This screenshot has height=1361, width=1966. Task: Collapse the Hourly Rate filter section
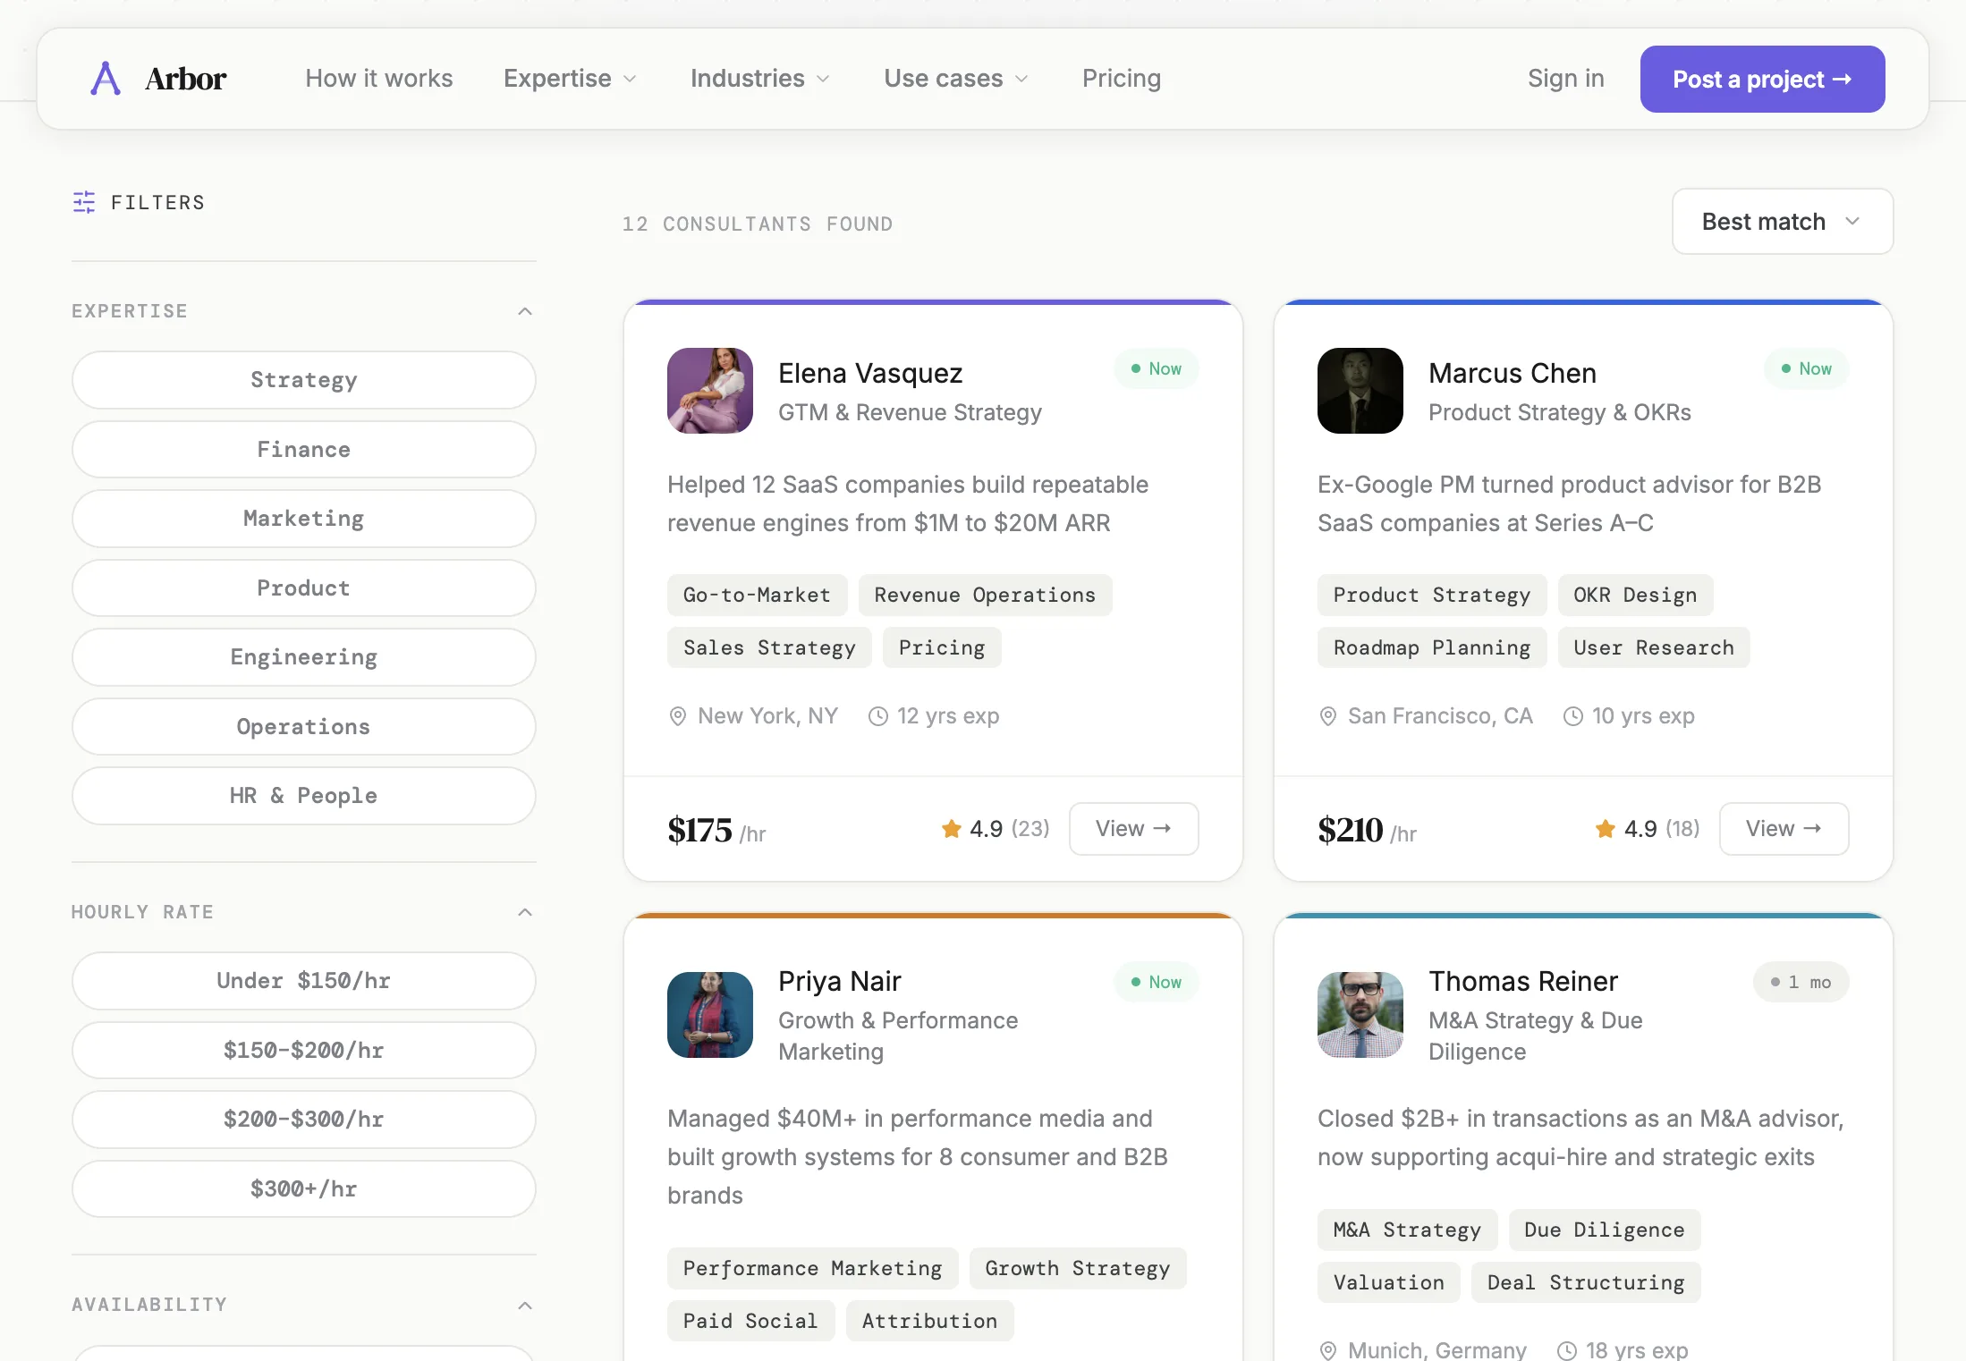coord(525,912)
